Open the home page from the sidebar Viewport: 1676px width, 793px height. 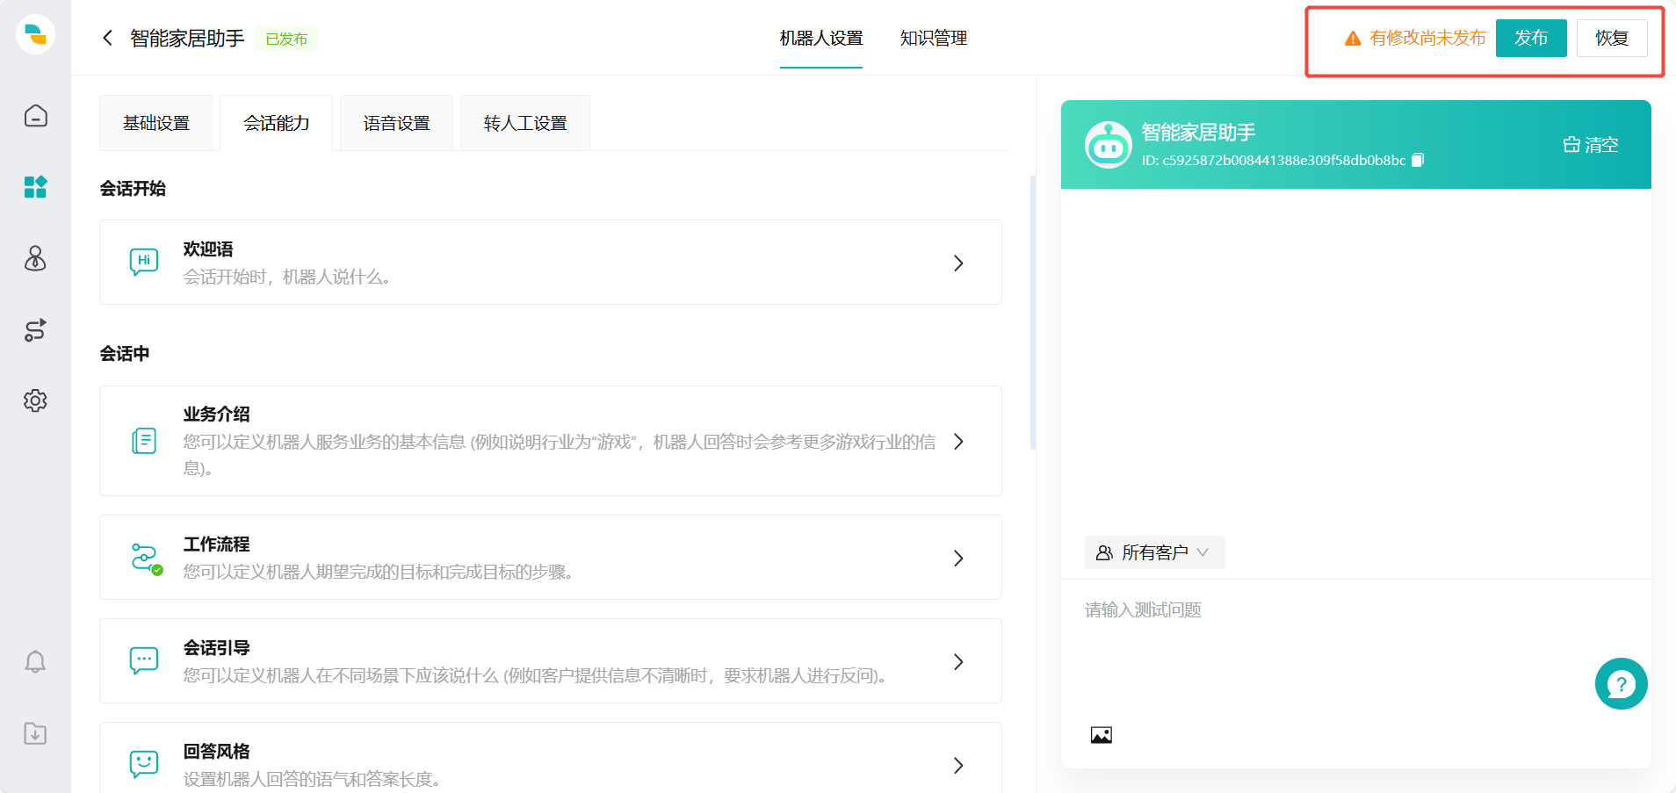point(35,115)
